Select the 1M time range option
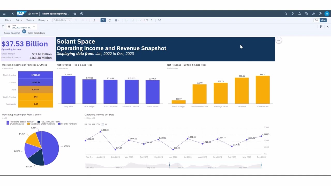 [86, 125]
